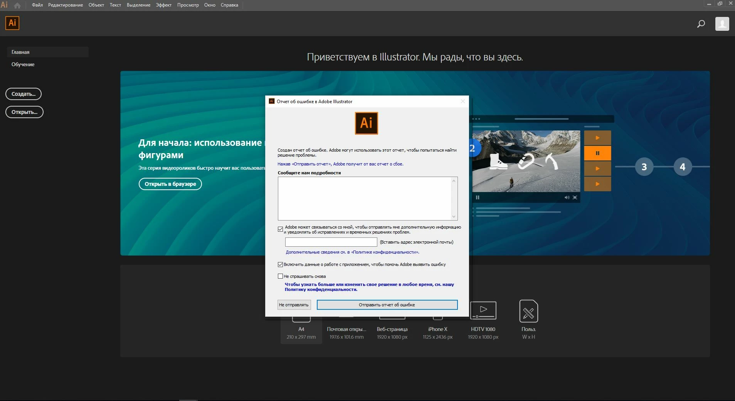Toggle Adobe may contact me checkbox
Viewport: 735px width, 401px height.
pyautogui.click(x=281, y=229)
